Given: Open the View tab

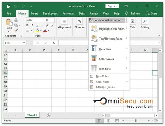Looking at the screenshot, I should [x=106, y=14].
